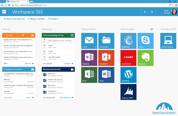Click the calendar icon in Vandaag header

[x=72, y=35]
